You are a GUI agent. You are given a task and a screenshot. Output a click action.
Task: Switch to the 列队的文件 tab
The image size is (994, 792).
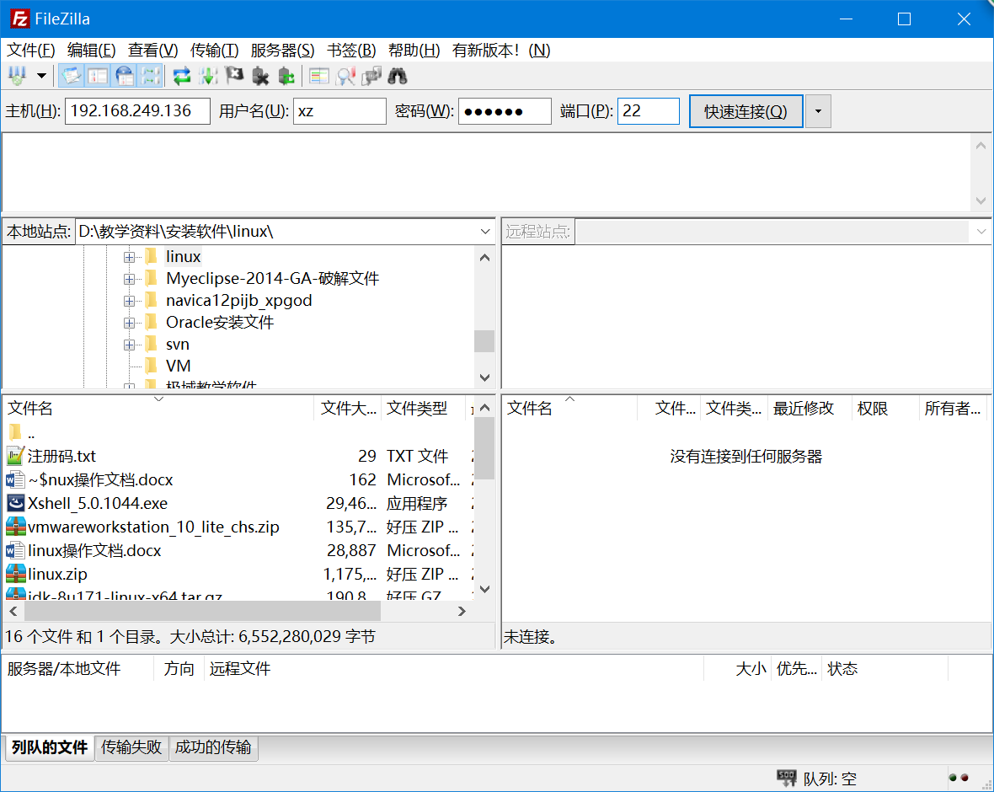(x=50, y=747)
